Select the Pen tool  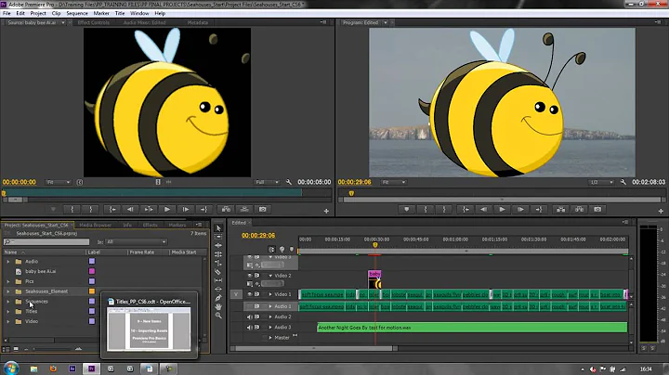[218, 298]
